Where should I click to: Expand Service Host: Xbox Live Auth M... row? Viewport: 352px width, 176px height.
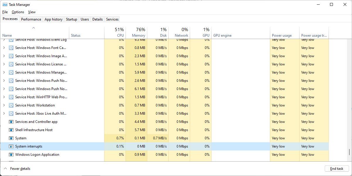click(x=4, y=114)
